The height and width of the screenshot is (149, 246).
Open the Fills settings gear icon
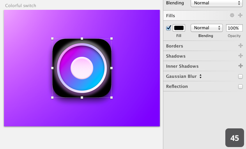tap(232, 15)
